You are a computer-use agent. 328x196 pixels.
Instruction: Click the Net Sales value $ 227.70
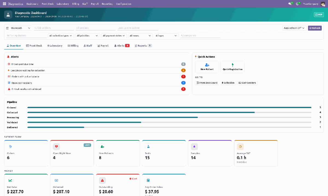point(15,192)
